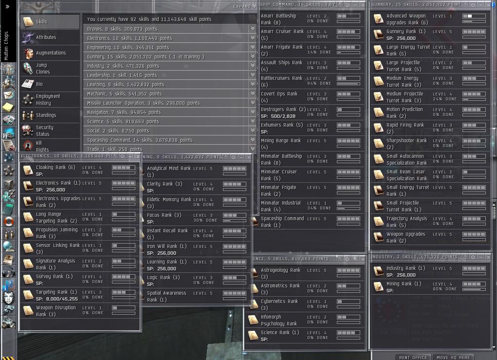Open the help lifebuoy icon in sidebar

tap(8, 221)
